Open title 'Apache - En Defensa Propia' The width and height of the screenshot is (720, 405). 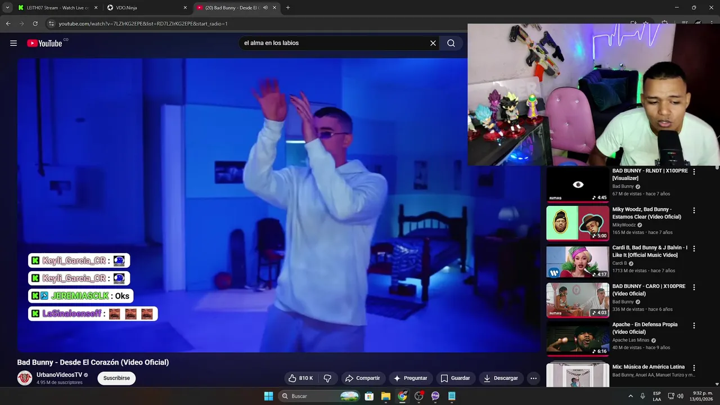point(645,328)
